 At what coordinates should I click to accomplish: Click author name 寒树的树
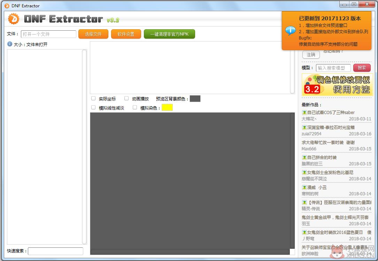[310, 193]
